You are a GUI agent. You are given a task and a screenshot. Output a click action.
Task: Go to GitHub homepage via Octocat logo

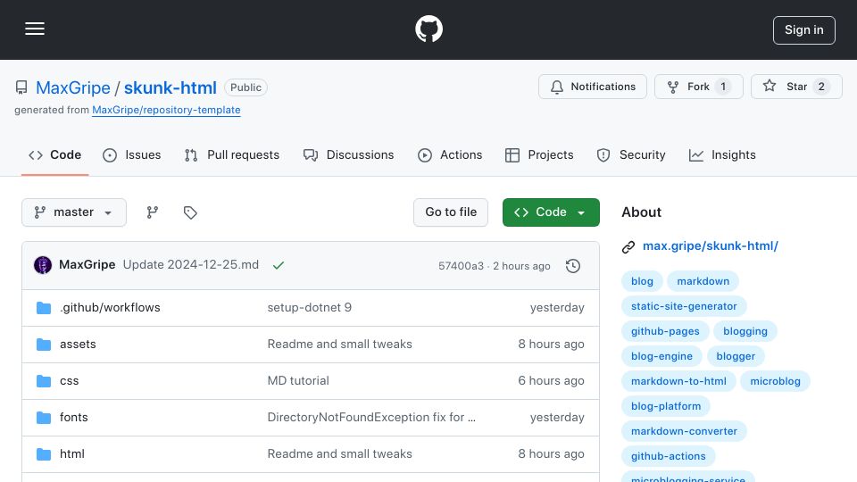coord(428,29)
